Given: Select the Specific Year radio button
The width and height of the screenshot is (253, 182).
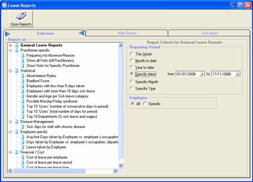Looking at the screenshot, I should point(132,88).
